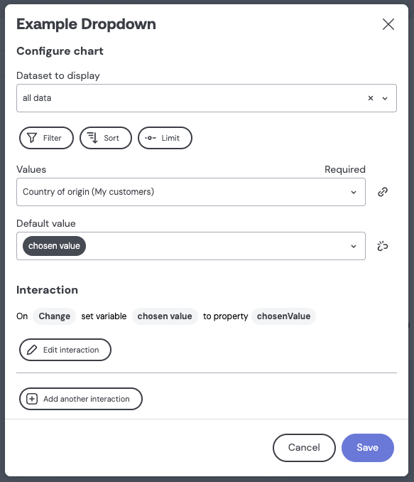This screenshot has height=482, width=414.
Task: Expand the Dataset to display dropdown arrow
Action: (385, 98)
